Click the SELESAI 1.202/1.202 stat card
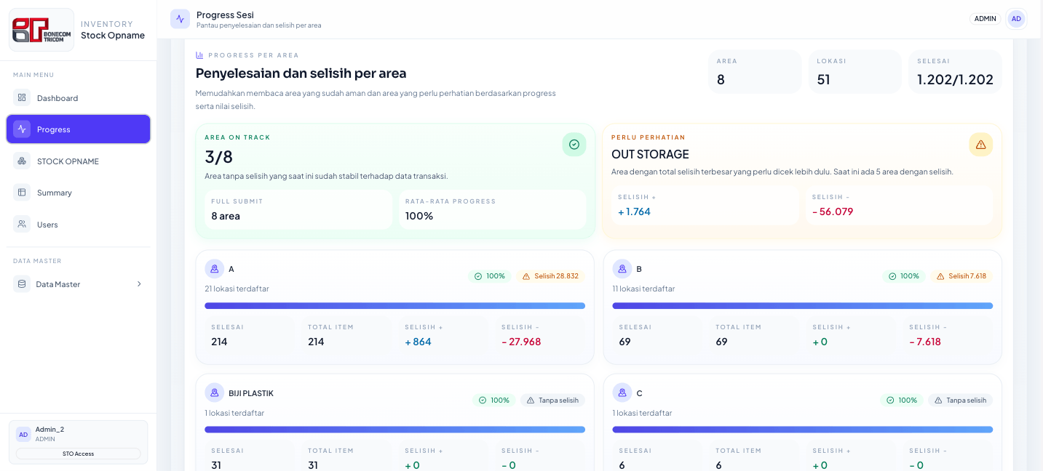This screenshot has width=1043, height=471. coord(955,72)
